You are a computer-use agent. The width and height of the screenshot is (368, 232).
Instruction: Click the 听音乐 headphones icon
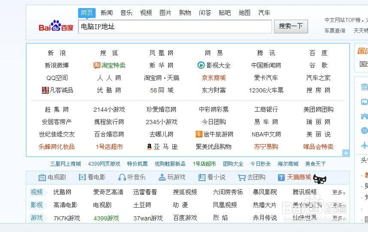[122, 177]
